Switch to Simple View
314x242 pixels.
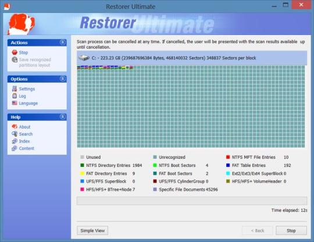[x=92, y=230]
